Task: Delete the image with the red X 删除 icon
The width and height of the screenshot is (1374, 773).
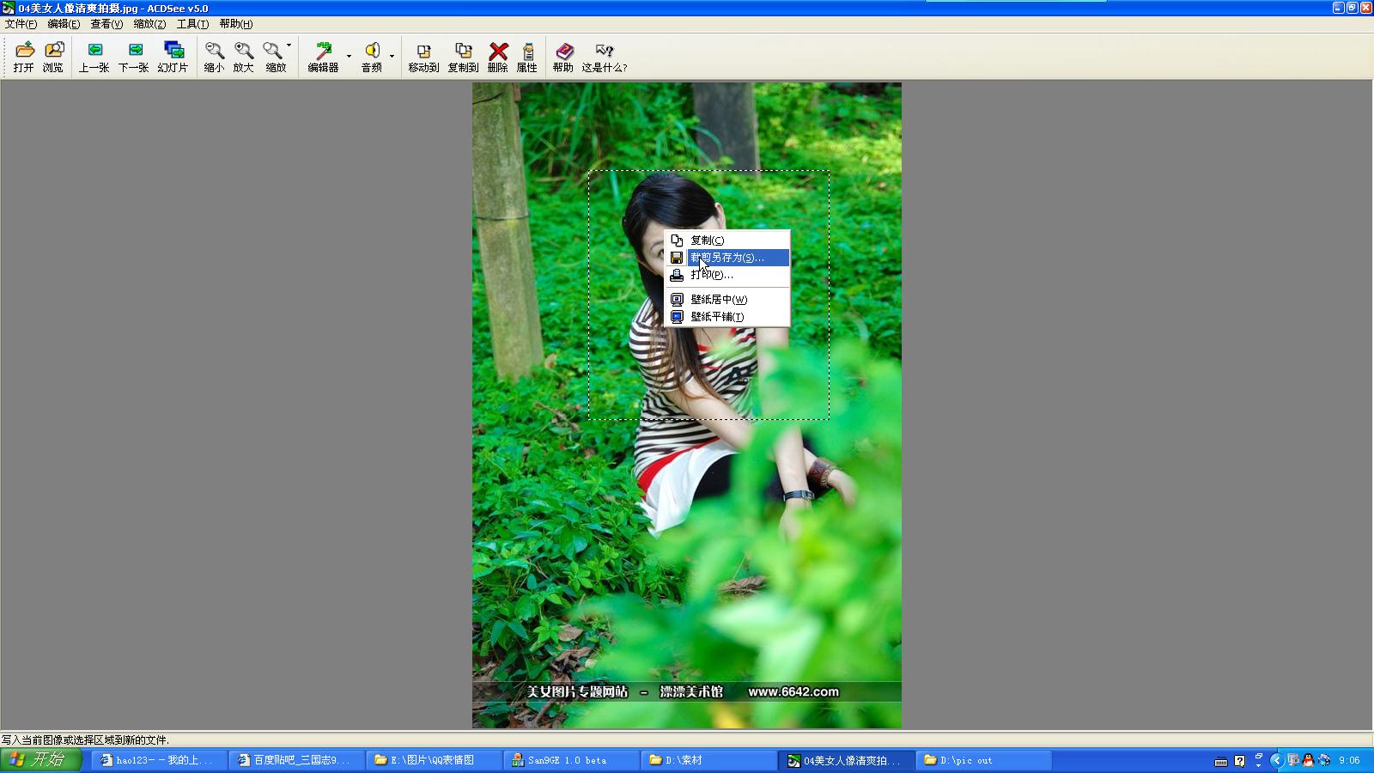Action: pos(498,57)
